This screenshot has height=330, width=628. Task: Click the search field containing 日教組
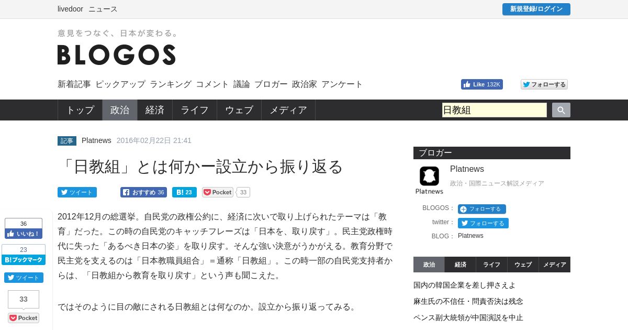495,110
